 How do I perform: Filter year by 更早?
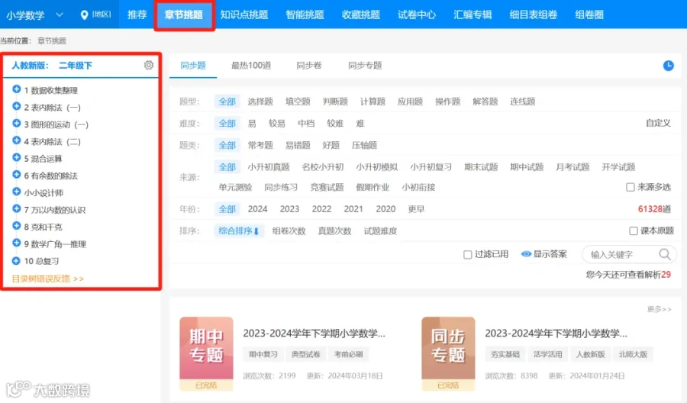pos(416,209)
